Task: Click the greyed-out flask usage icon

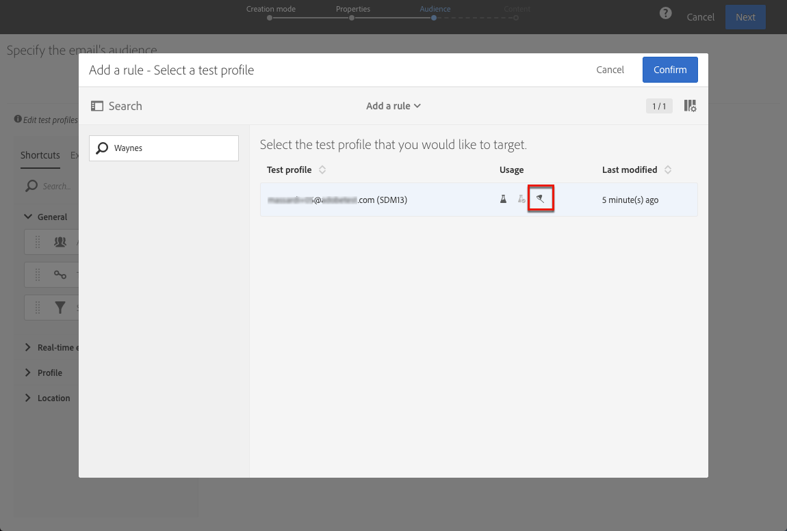Action: click(x=521, y=200)
